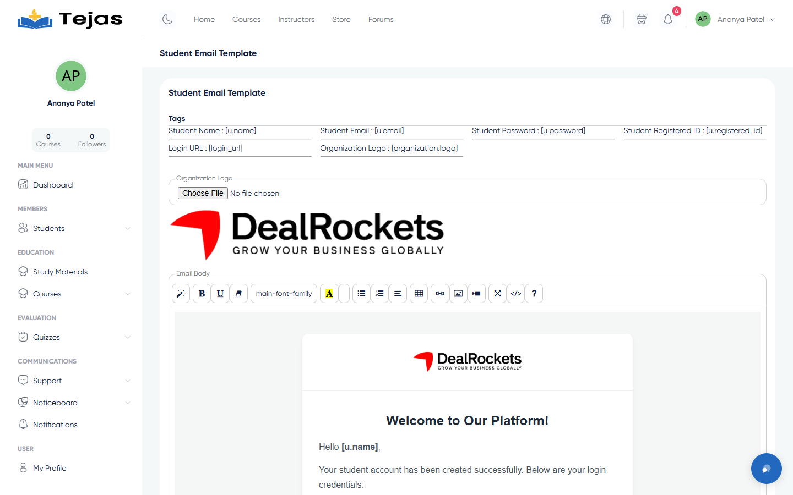
Task: Click the eraser remove-format tool
Action: [238, 294]
